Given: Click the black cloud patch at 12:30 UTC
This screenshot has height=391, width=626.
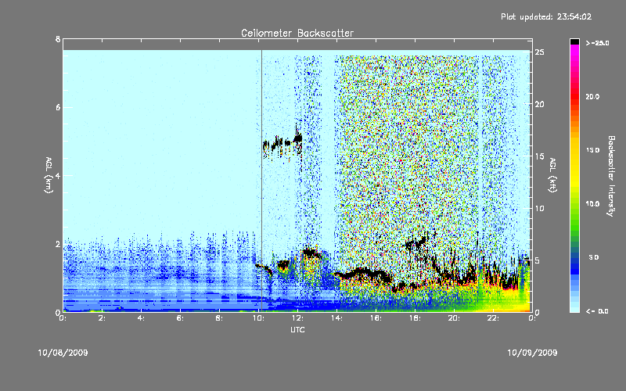Looking at the screenshot, I should click(310, 253).
